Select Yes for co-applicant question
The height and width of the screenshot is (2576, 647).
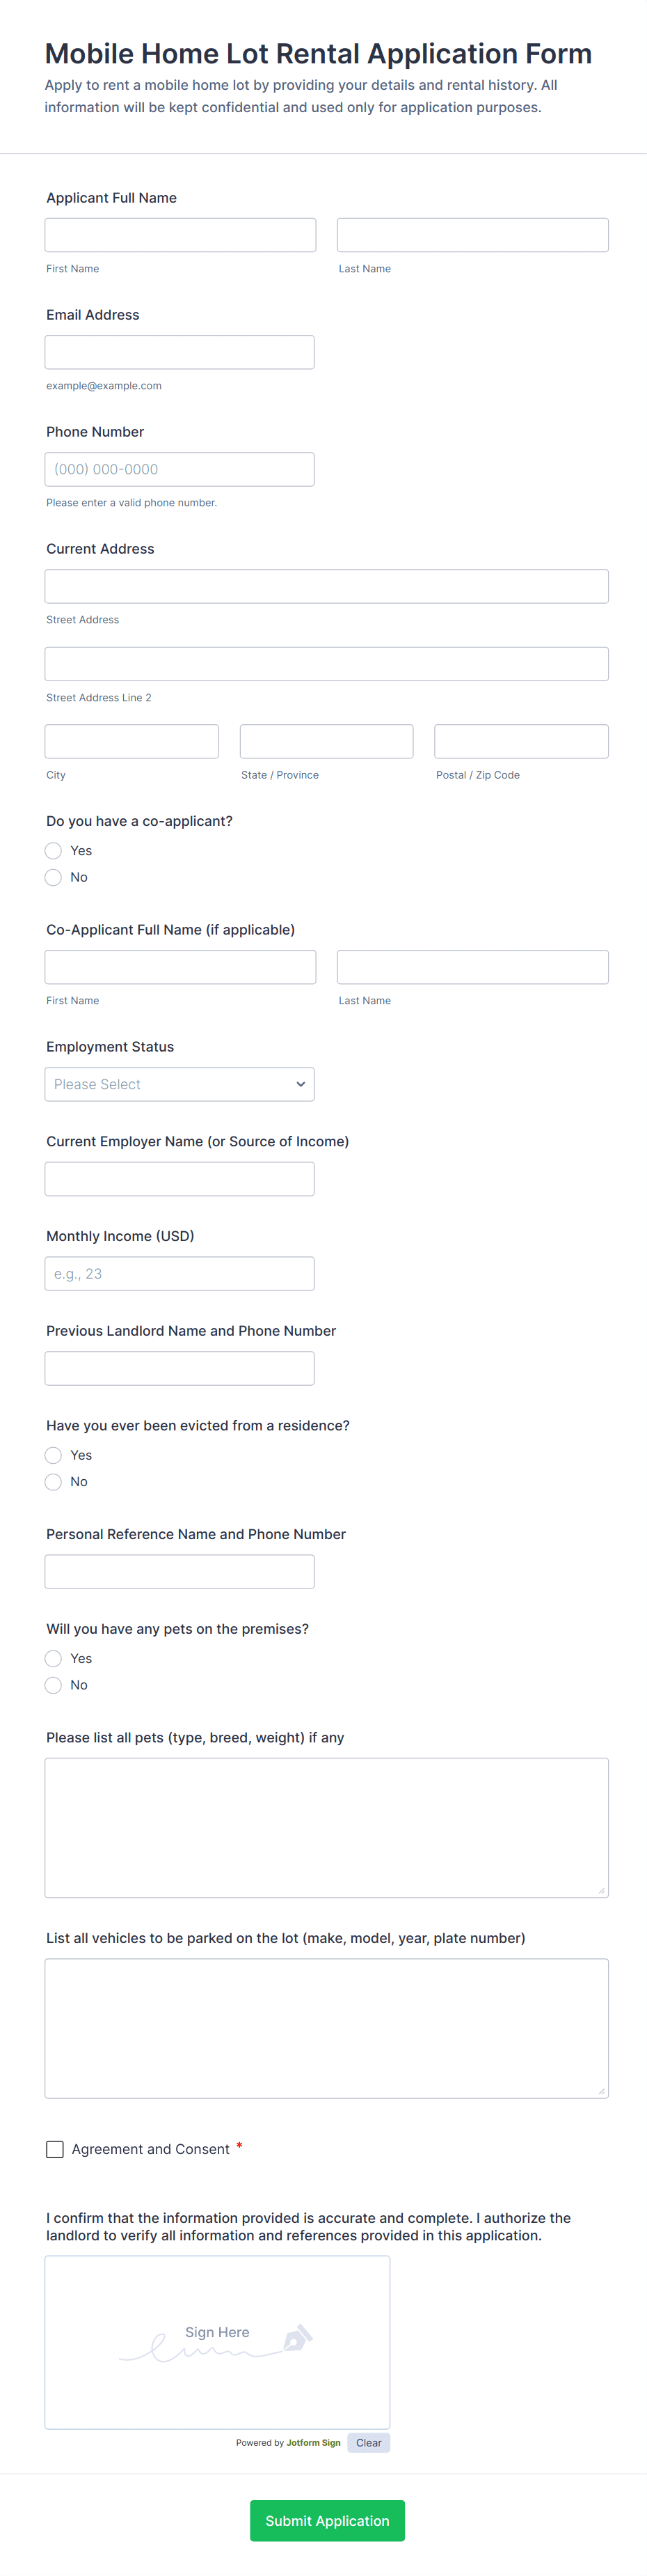pos(53,850)
